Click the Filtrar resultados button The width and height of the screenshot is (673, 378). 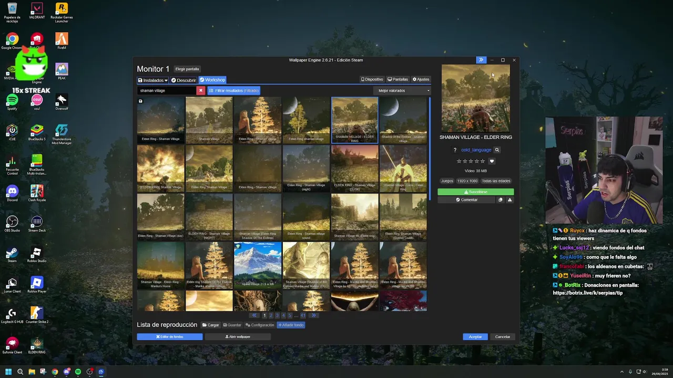click(234, 90)
